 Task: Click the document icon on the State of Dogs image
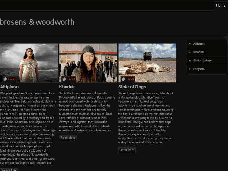pyautogui.click(x=123, y=79)
